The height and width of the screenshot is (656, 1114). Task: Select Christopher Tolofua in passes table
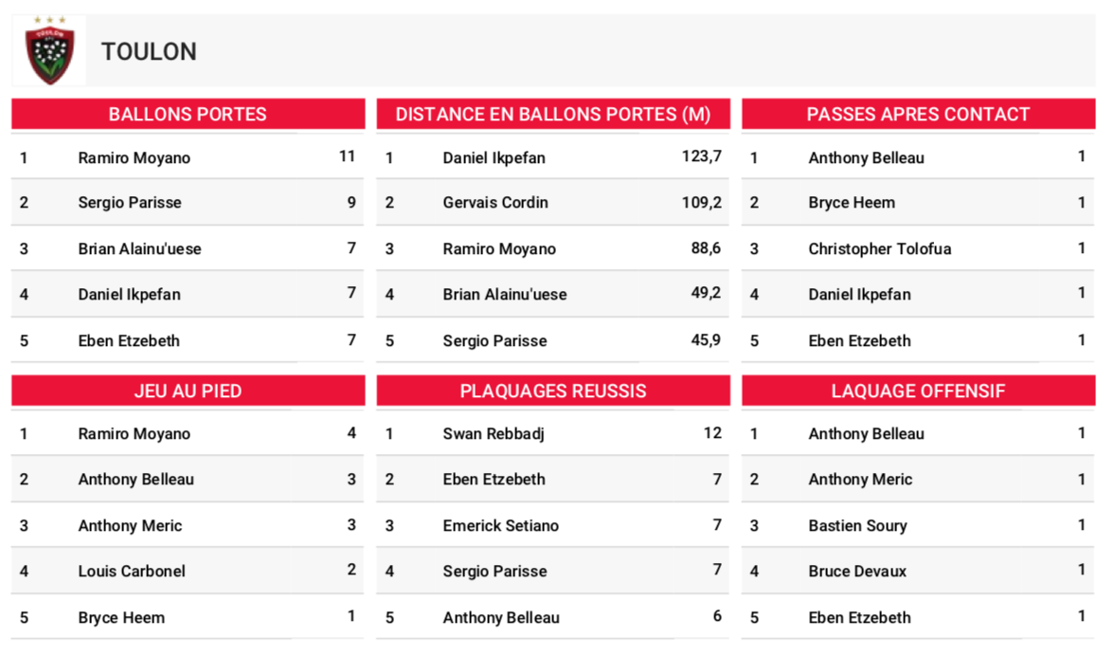(879, 248)
